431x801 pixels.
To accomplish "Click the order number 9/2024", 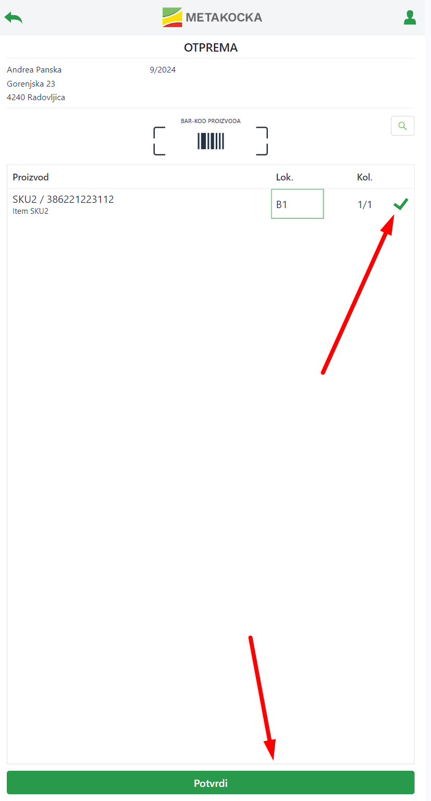I will [x=163, y=70].
